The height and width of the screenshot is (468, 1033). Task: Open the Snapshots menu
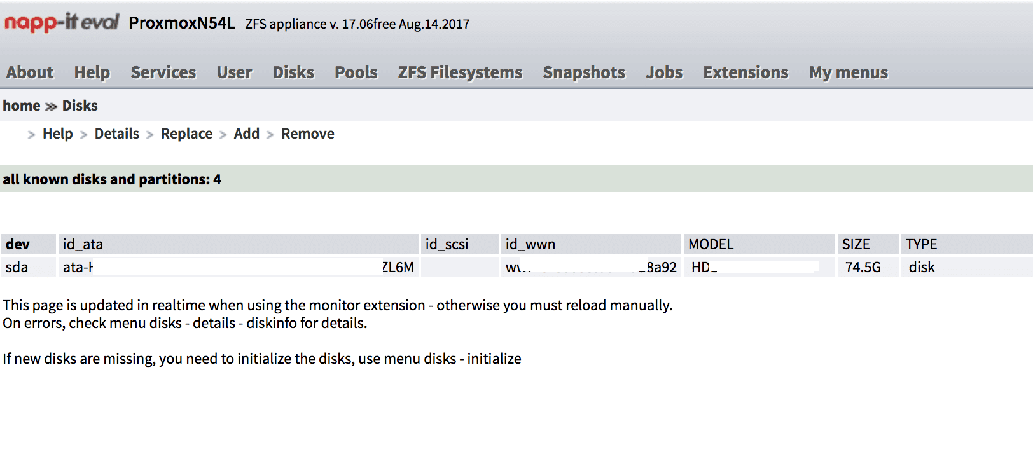click(x=584, y=72)
